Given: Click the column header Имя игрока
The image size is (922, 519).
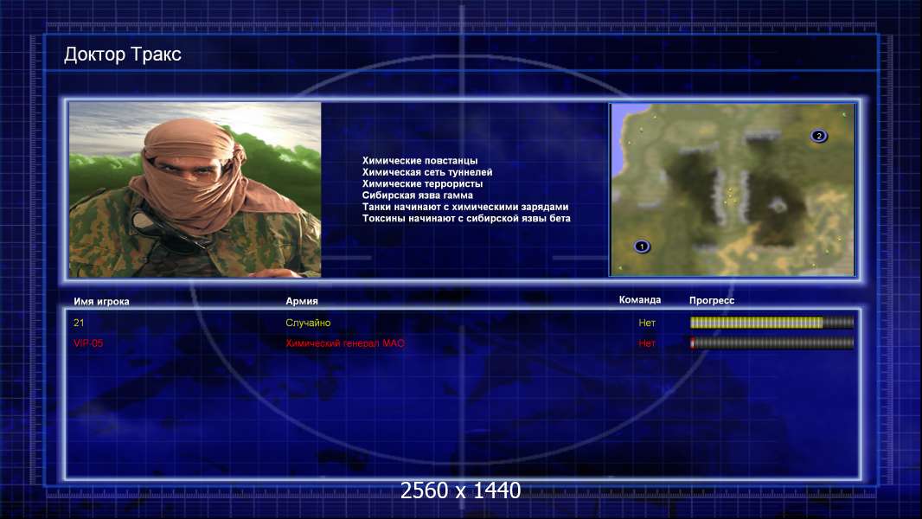Looking at the screenshot, I should 101,302.
